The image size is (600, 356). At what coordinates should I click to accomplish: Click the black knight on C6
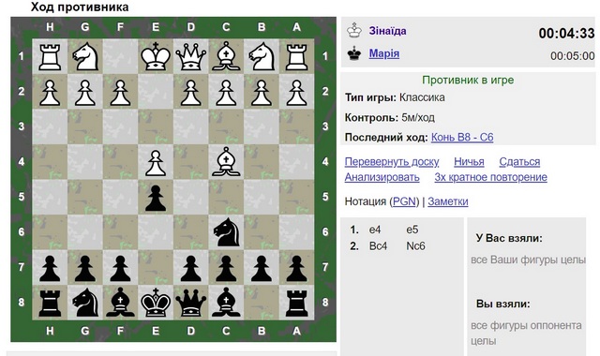(x=227, y=231)
